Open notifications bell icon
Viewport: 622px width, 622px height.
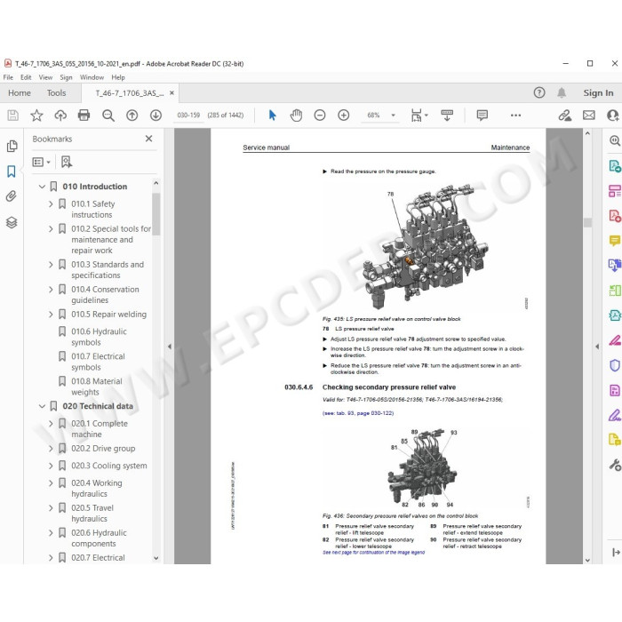(x=562, y=92)
